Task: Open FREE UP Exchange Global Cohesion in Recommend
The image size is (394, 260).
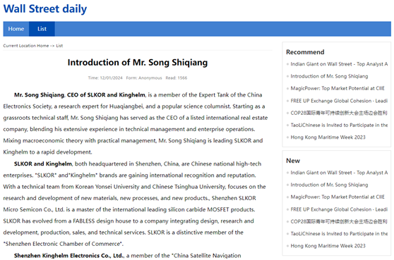Action: (x=339, y=101)
